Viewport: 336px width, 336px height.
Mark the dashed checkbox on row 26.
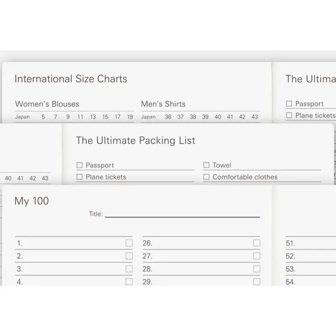point(257,243)
